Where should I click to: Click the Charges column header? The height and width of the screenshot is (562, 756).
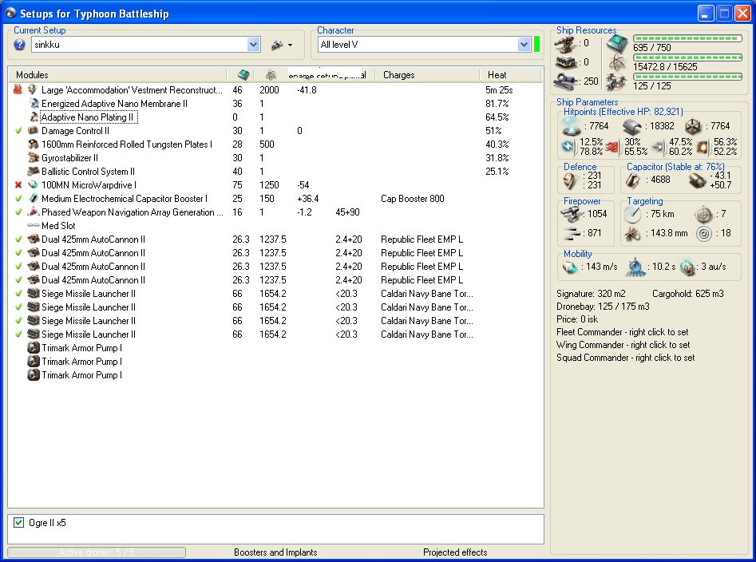(398, 75)
